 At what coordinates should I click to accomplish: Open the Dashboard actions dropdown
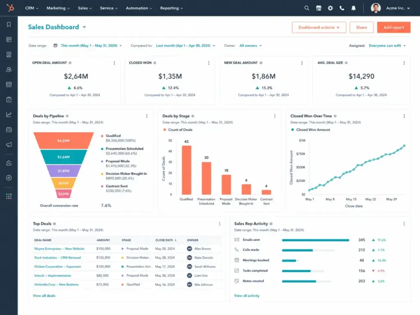pos(319,27)
